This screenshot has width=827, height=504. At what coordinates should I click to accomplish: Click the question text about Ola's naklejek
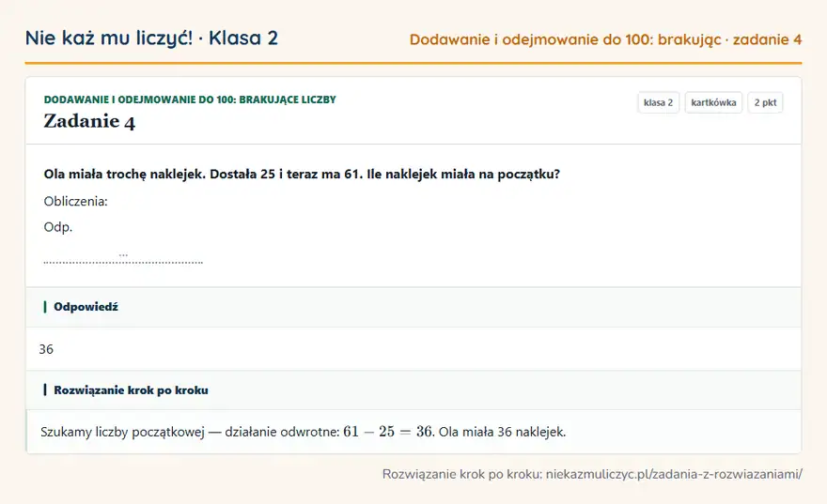[x=302, y=175]
